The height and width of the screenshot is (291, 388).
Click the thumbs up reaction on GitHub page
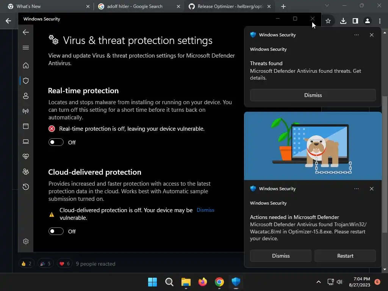26,264
